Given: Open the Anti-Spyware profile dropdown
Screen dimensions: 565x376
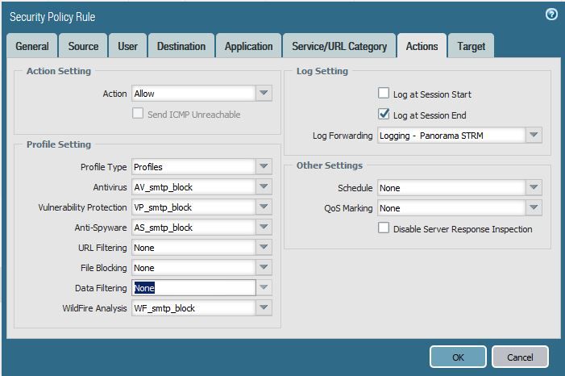Looking at the screenshot, I should (x=264, y=228).
